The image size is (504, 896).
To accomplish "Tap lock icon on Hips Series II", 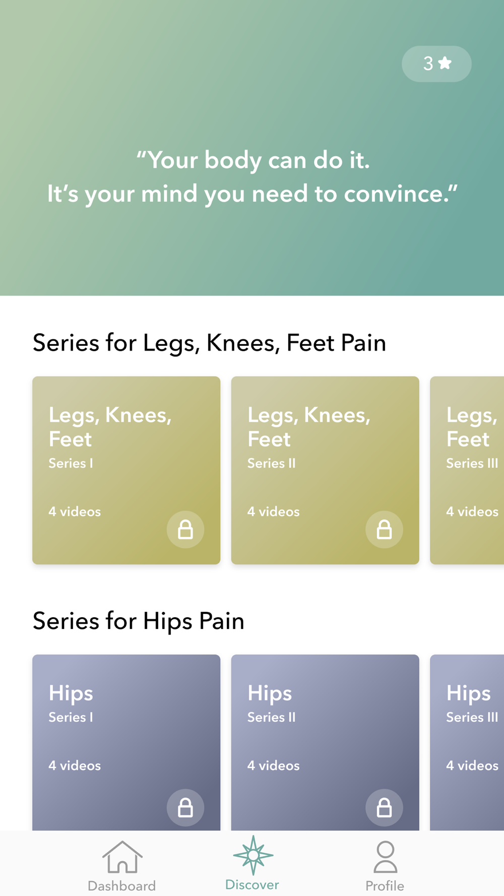I will [x=384, y=807].
